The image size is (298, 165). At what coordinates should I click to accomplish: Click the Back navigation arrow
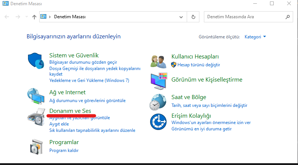tap(7, 17)
